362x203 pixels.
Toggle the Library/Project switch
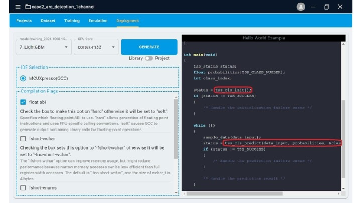coord(149,59)
